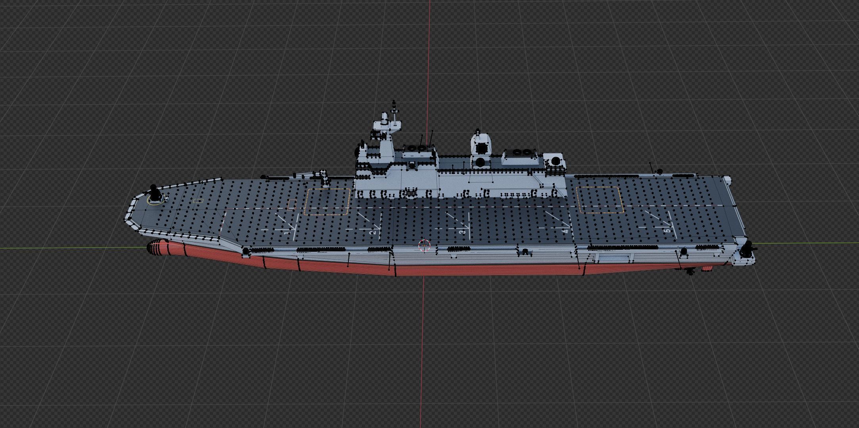This screenshot has height=428, width=859.
Task: Select the orange landing square near the stern
Action: pos(600,200)
